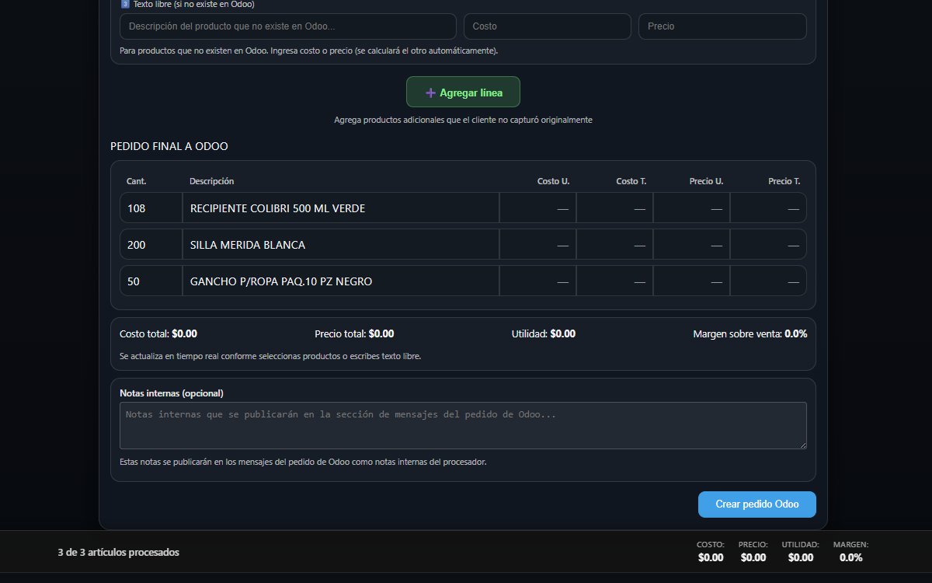
Task: Click the Precio input field
Action: click(x=722, y=26)
